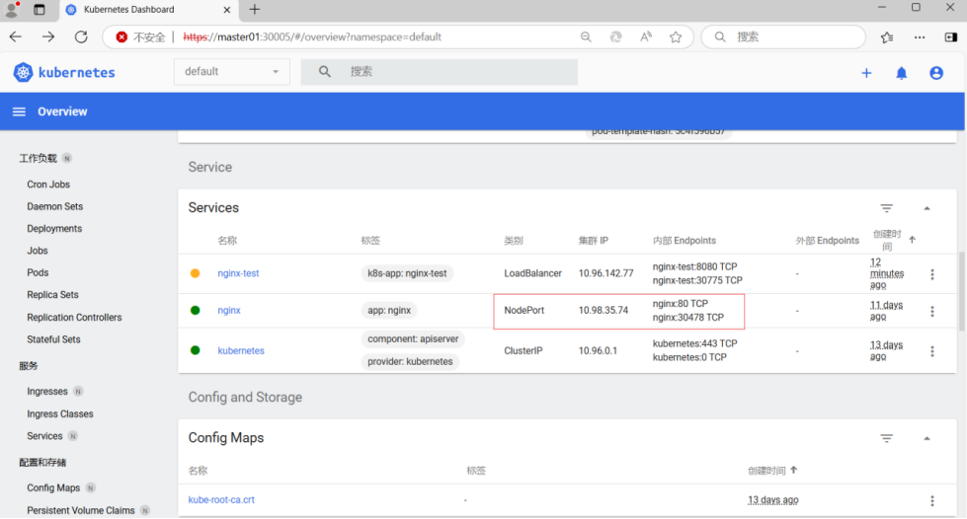Open Pods in sidebar

38,272
